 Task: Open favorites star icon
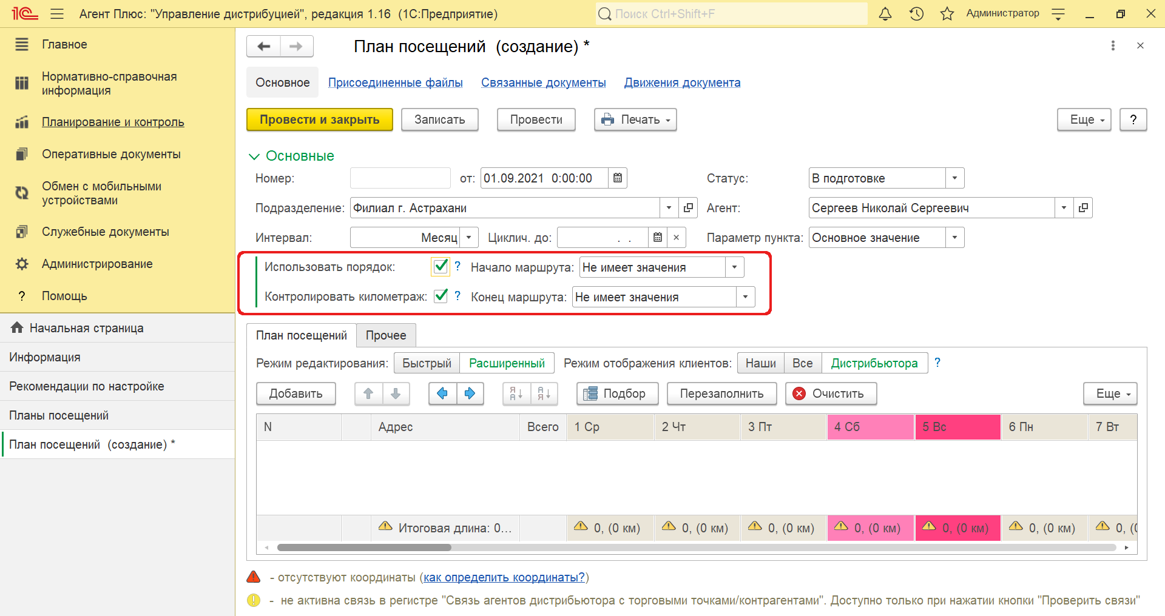[947, 13]
